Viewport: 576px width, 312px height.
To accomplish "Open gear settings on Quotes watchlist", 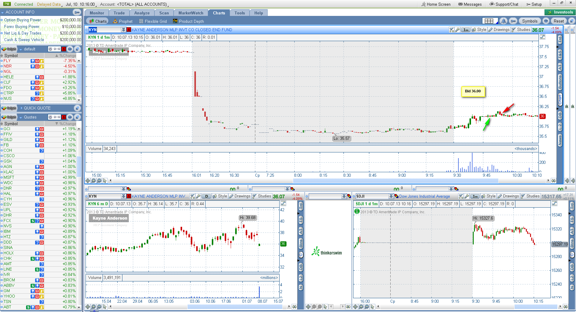I will click(50, 117).
